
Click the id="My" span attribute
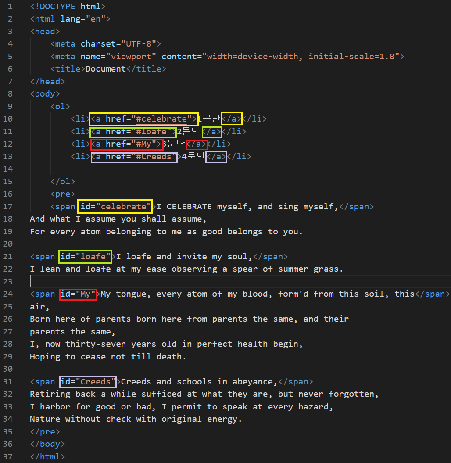[x=78, y=294]
